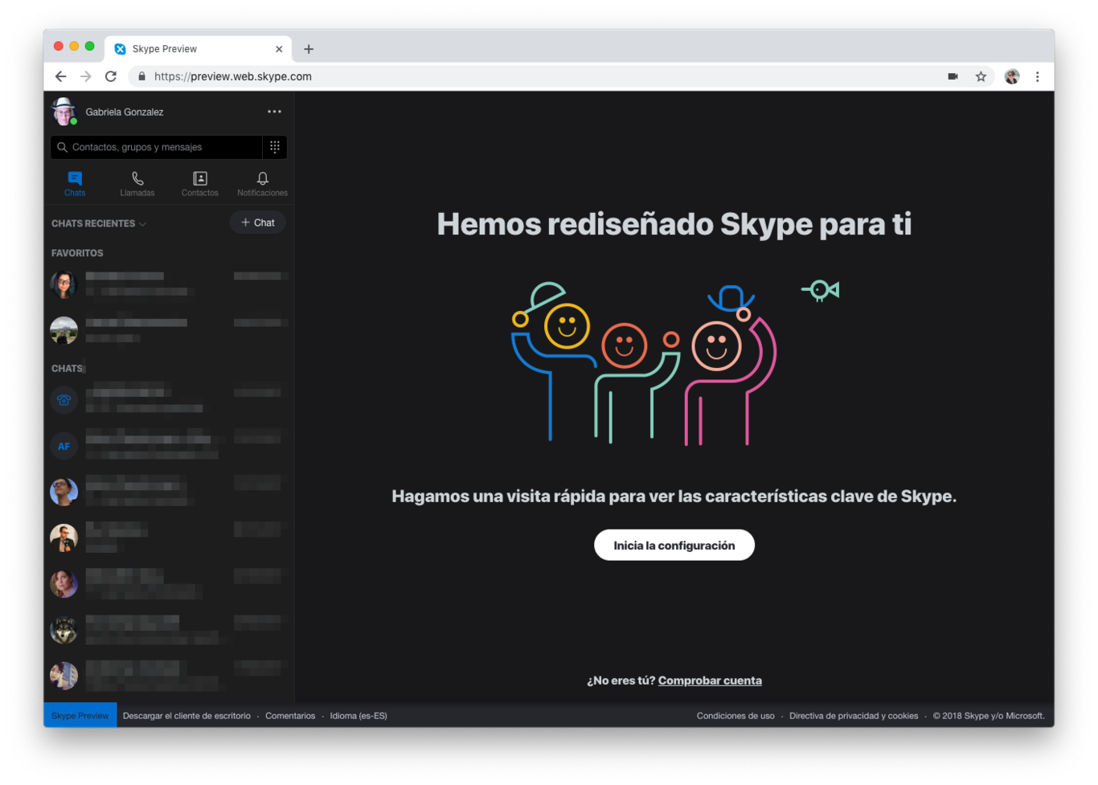Image resolution: width=1098 pixels, height=785 pixels.
Task: Open a new browser tab
Action: point(309,49)
